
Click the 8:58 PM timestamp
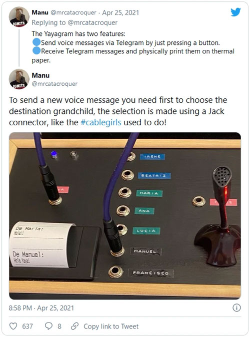(x=20, y=308)
